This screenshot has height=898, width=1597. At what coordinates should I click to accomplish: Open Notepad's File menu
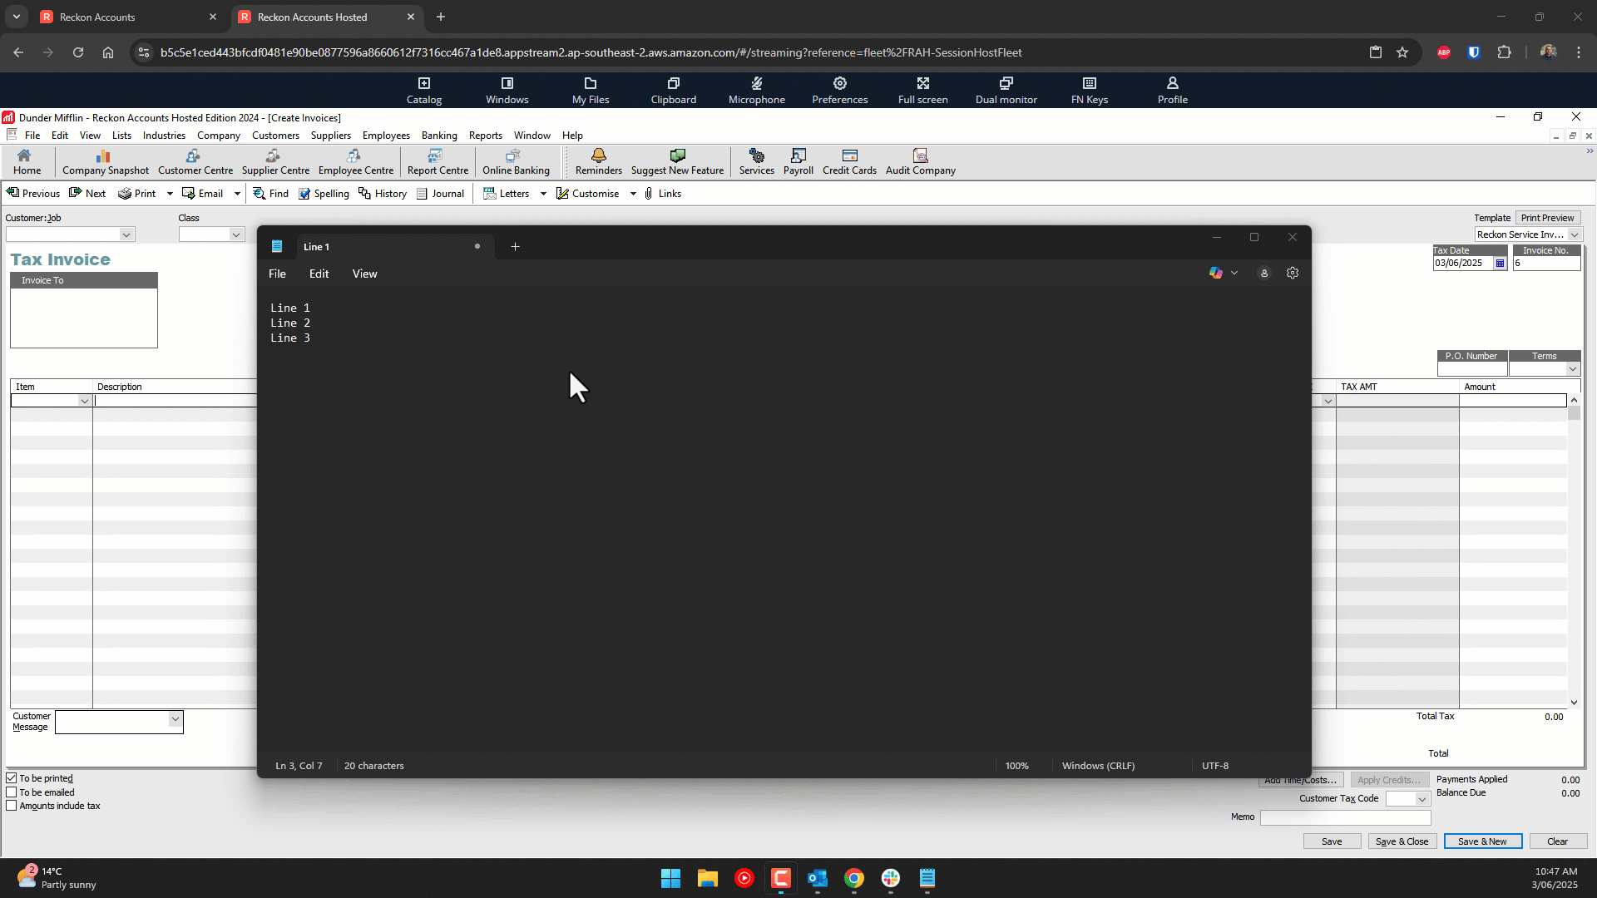pos(277,274)
